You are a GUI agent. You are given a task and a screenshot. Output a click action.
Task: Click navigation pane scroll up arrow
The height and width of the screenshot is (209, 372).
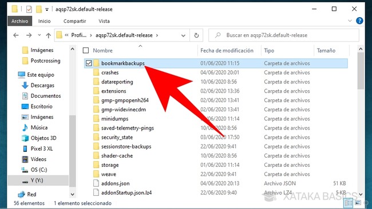72,49
